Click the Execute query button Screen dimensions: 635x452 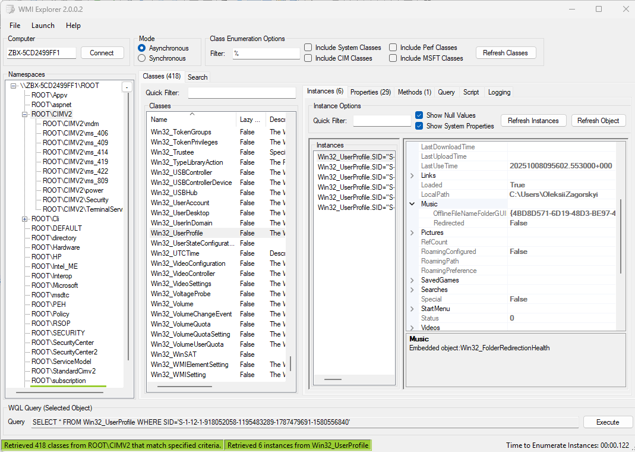click(x=607, y=422)
